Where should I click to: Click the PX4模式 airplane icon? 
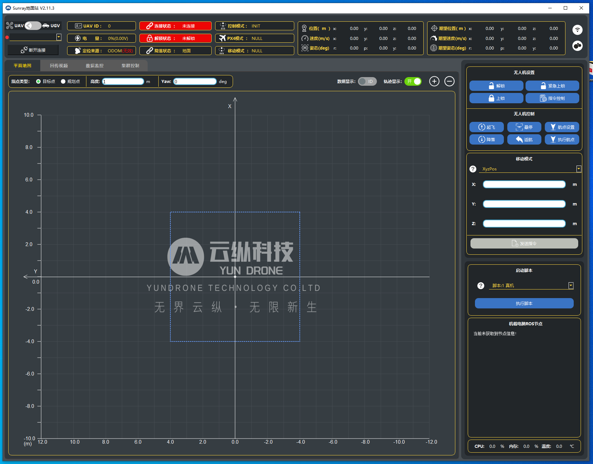pyautogui.click(x=223, y=38)
